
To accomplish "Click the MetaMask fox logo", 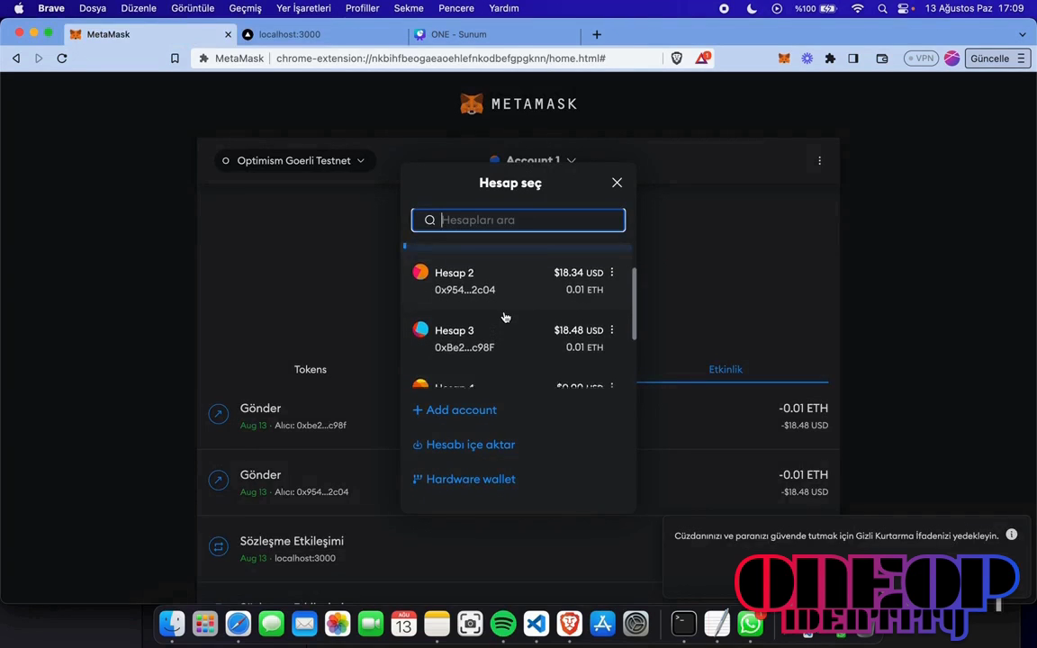I will point(472,103).
